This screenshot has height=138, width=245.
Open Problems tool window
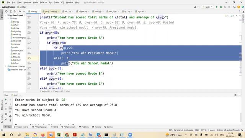[84, 127]
